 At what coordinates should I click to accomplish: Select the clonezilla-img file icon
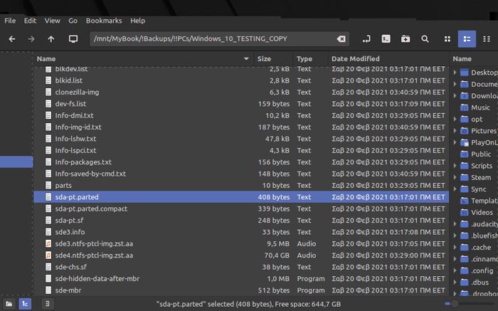tap(48, 92)
